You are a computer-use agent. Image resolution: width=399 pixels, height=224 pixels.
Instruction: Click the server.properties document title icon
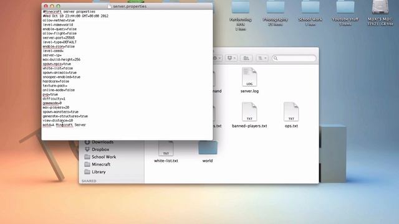pos(110,6)
